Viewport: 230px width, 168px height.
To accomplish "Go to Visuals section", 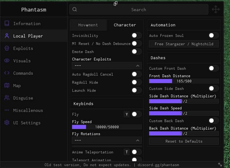I will tap(34, 61).
